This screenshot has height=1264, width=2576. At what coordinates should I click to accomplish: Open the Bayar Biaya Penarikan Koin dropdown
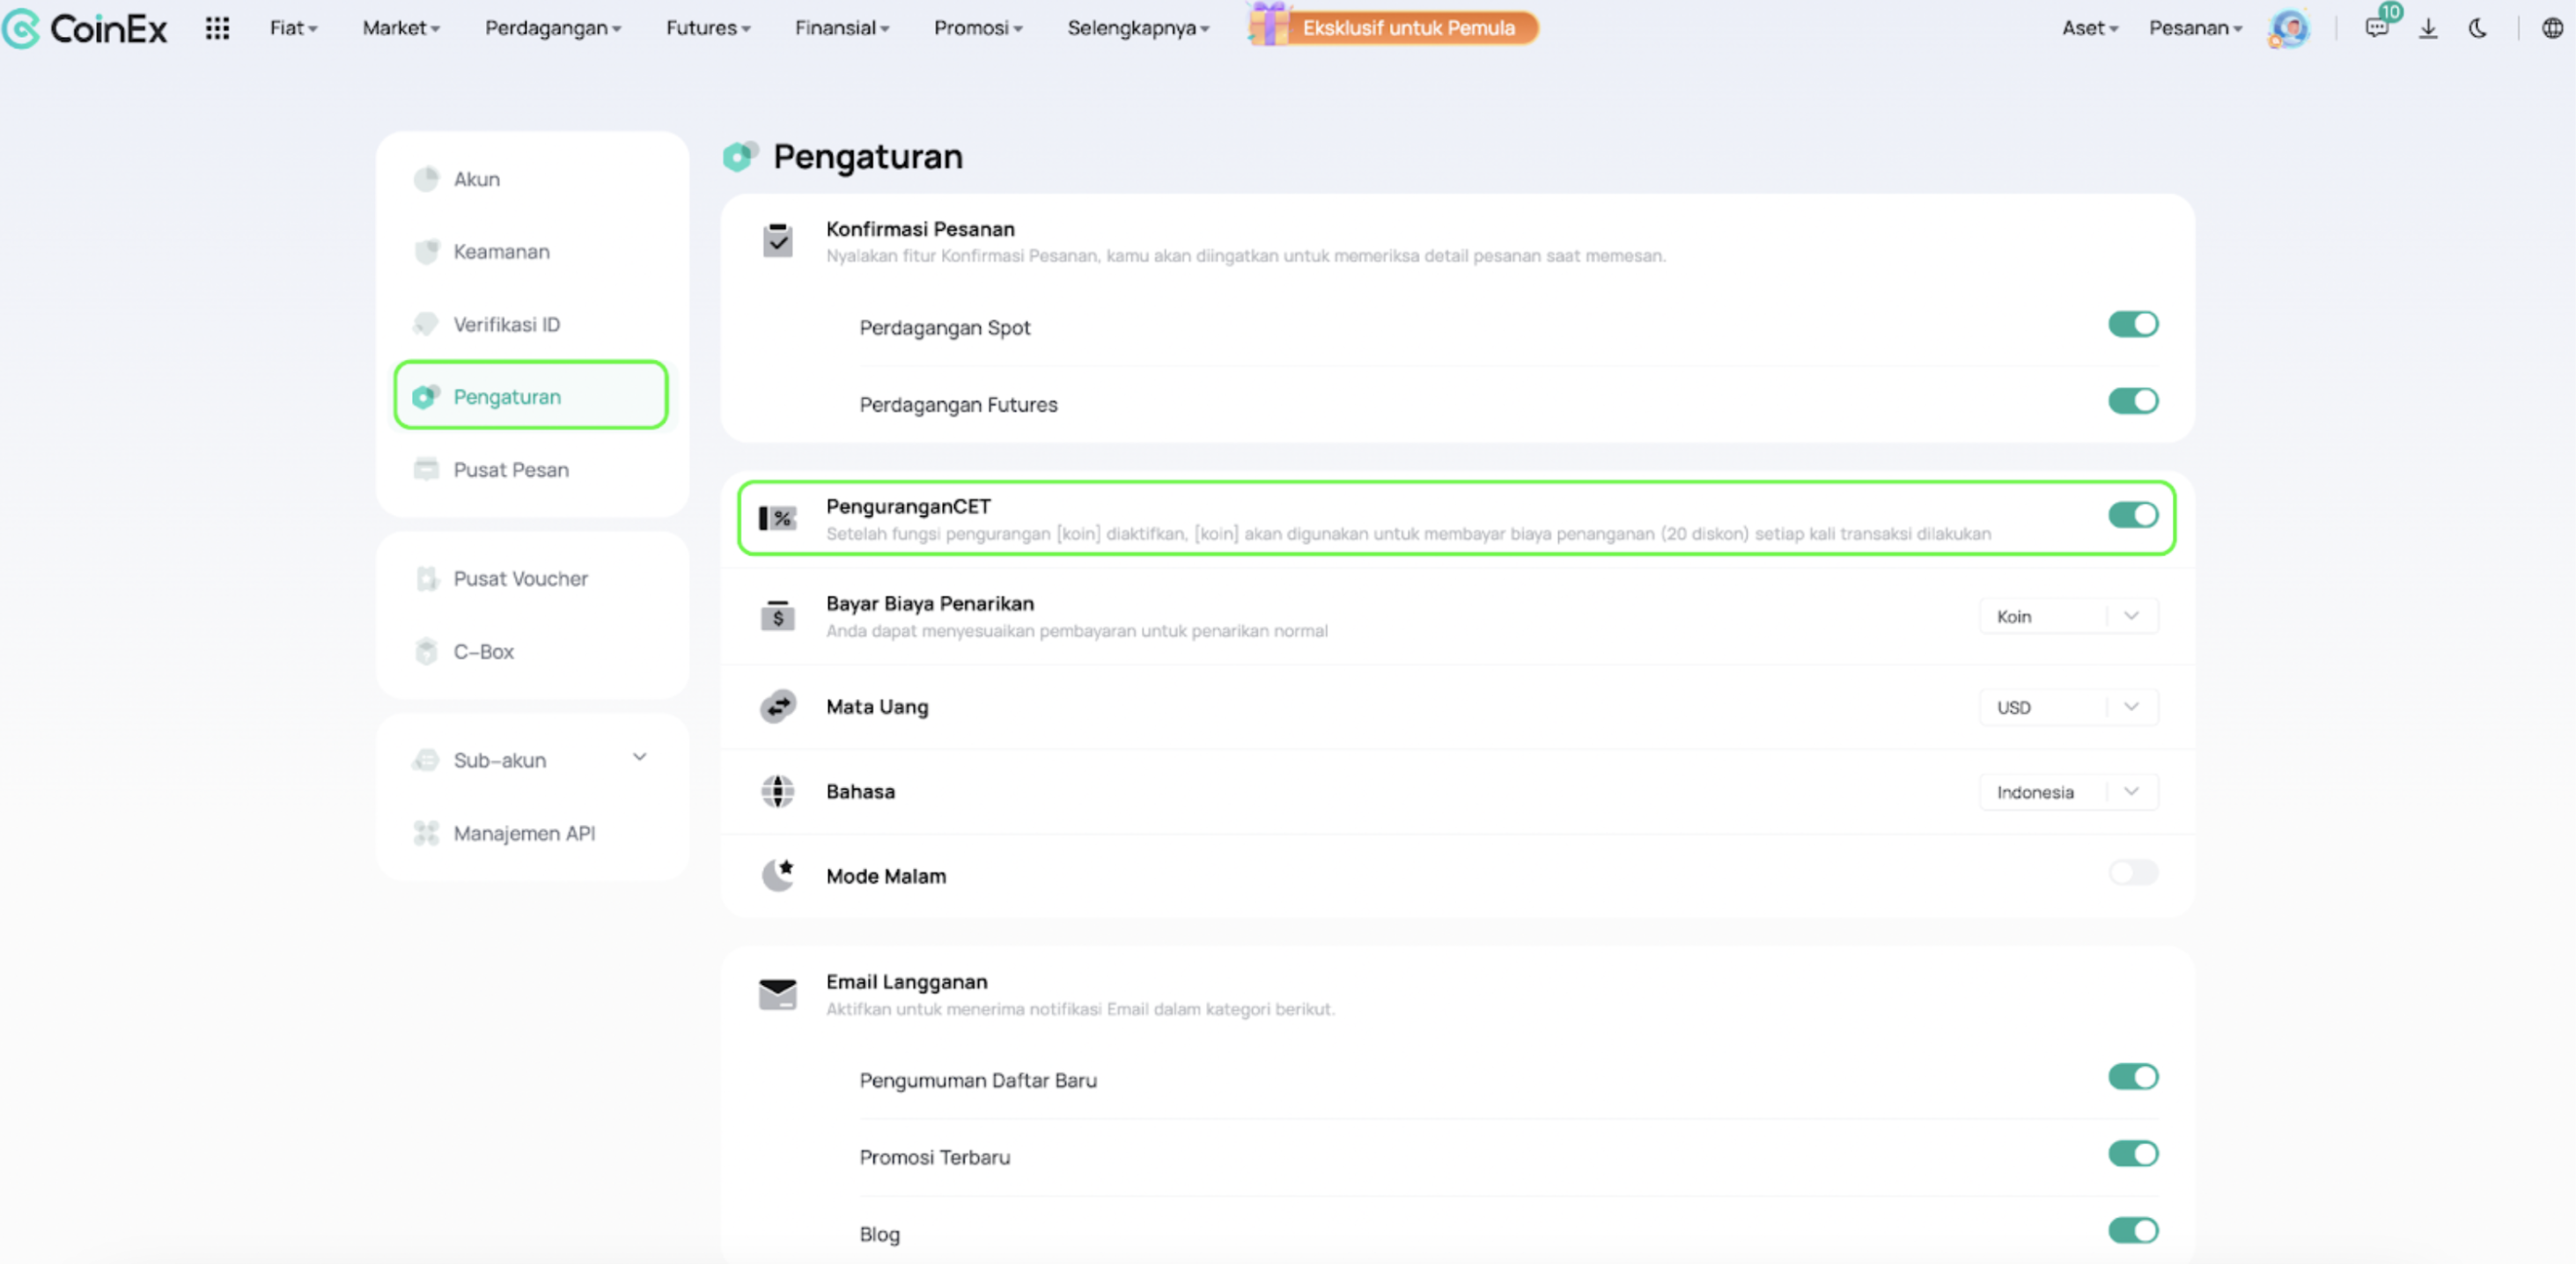click(x=2068, y=616)
